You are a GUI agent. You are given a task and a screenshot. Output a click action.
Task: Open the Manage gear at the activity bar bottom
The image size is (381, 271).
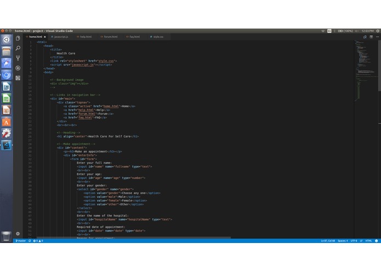(18, 234)
